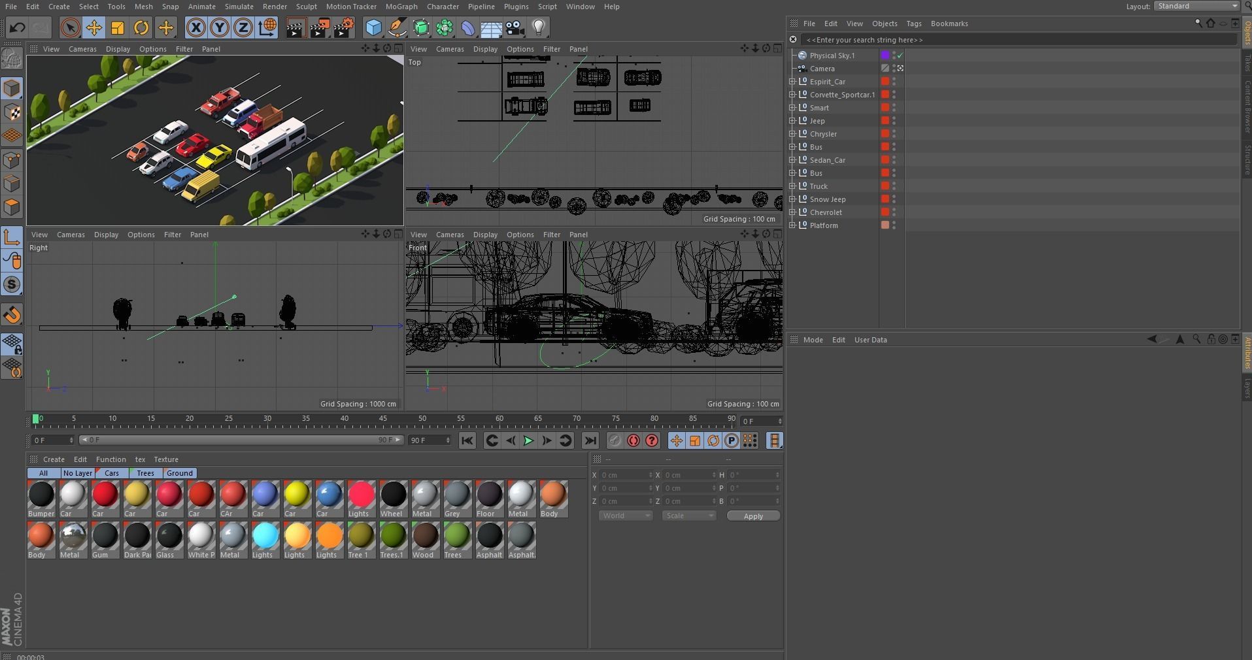Toggle the Z axis lock
Image resolution: width=1252 pixels, height=660 pixels.
243,27
